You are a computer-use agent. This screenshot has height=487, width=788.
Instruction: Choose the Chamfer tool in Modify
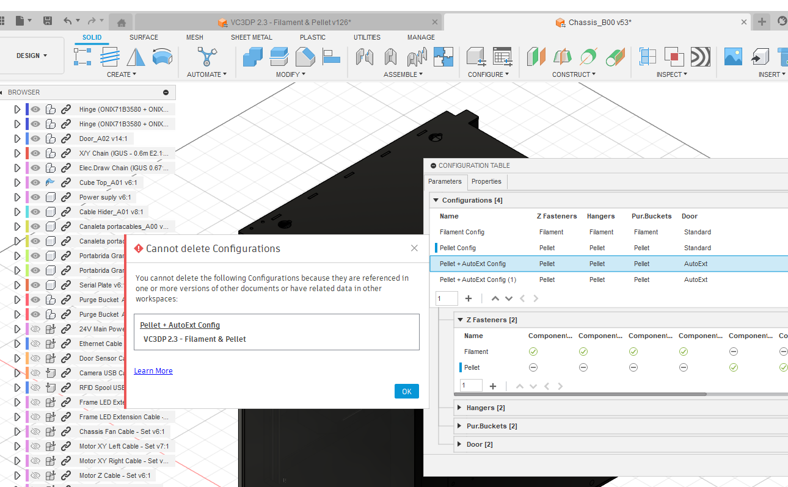click(305, 57)
